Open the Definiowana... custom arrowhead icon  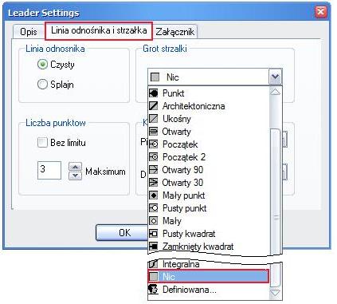click(154, 290)
